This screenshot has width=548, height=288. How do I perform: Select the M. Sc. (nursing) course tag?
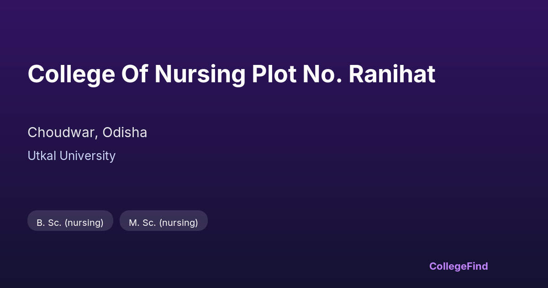point(163,222)
